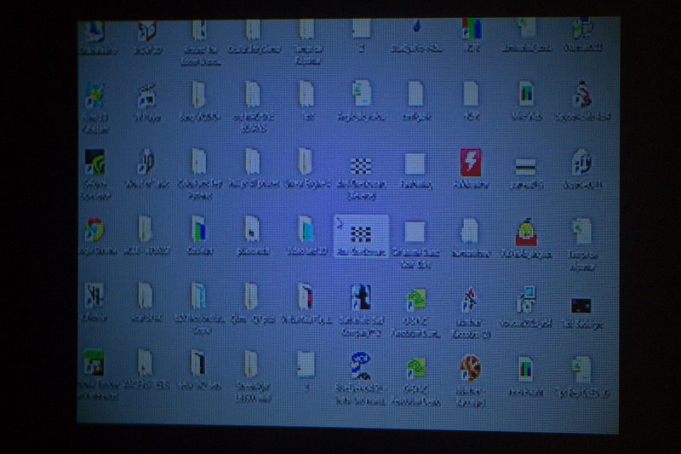The height and width of the screenshot is (454, 681).
Task: Select the non-highlighted checkerboard icon
Action: [x=361, y=165]
